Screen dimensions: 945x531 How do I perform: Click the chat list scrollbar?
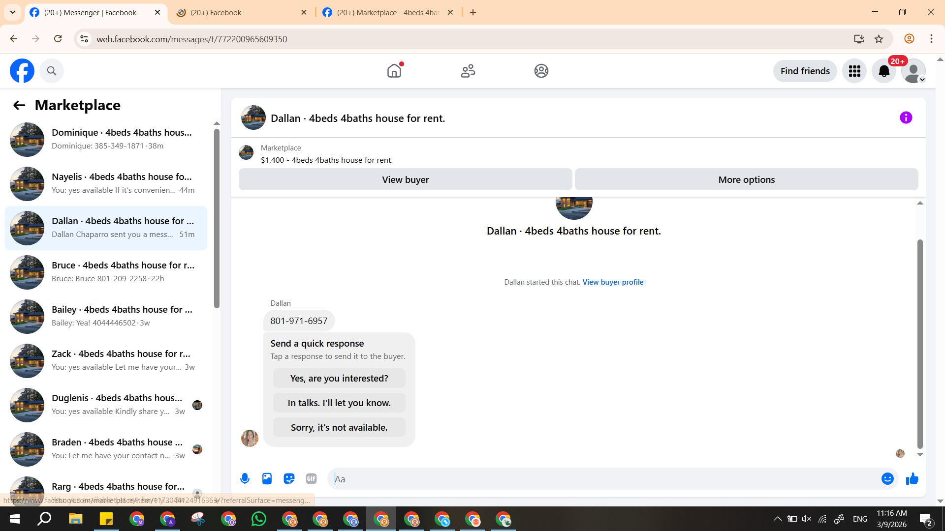pos(217,219)
